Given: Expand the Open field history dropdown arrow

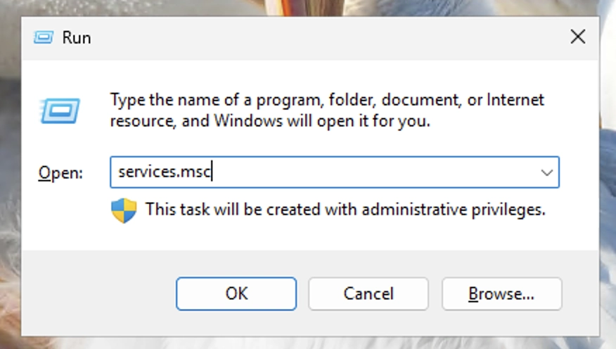Looking at the screenshot, I should 546,172.
